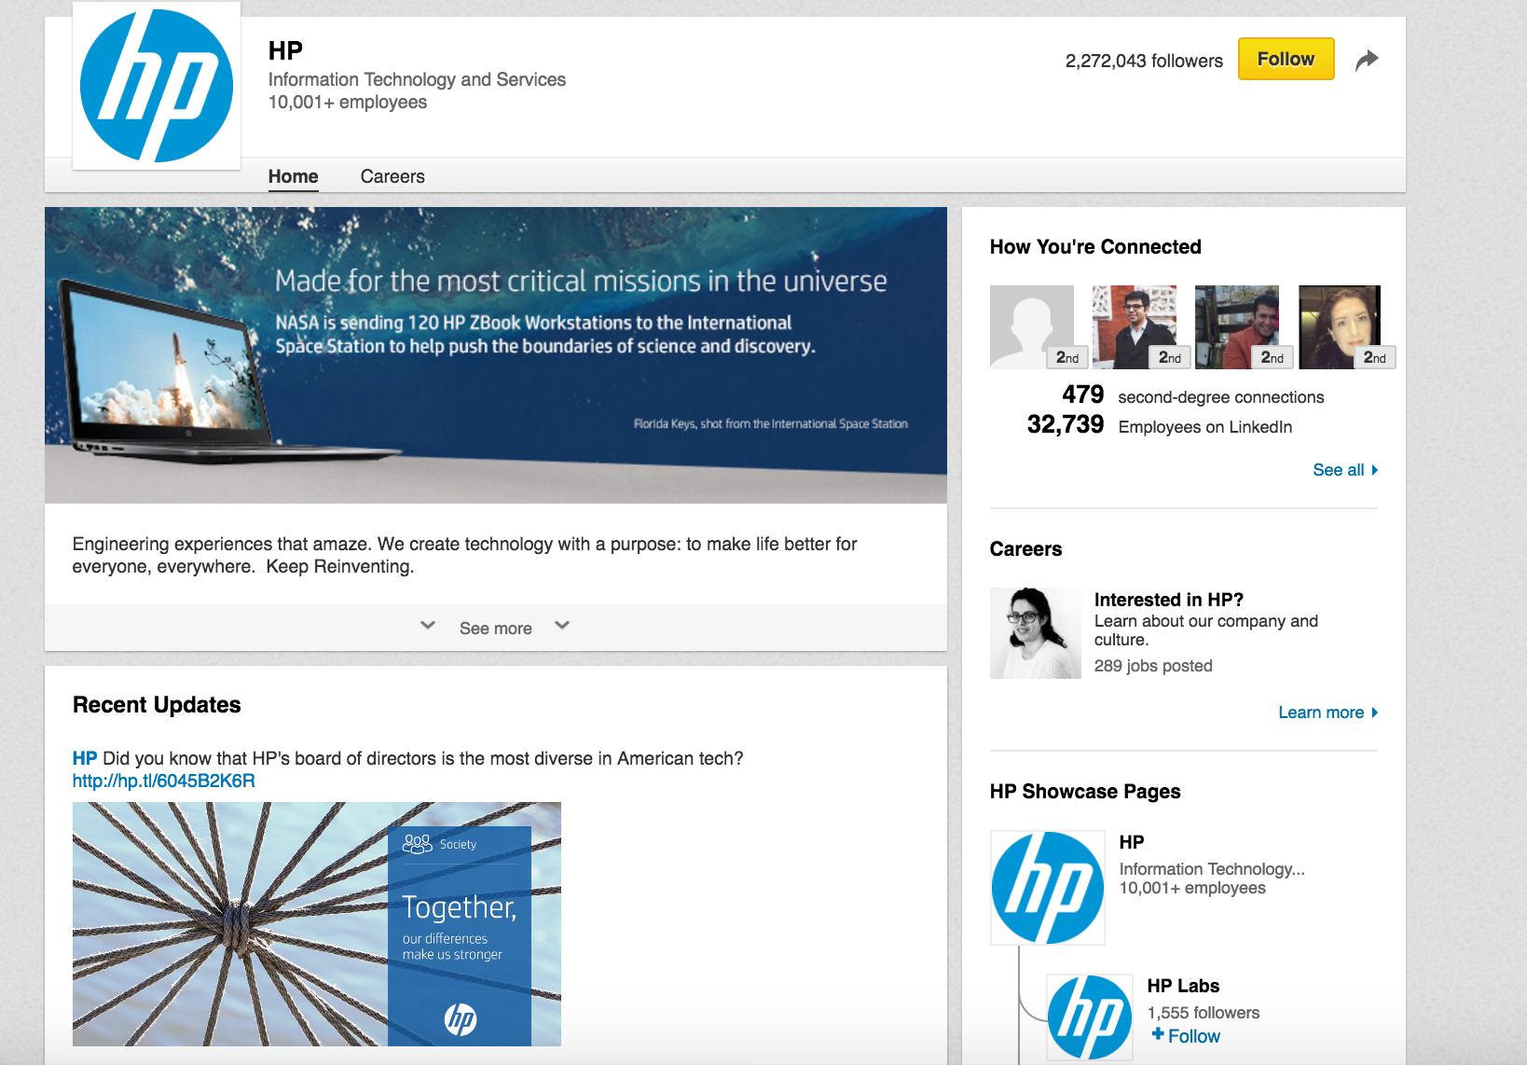Screen dimensions: 1527x1065
Task: Click the Careers section woman photo
Action: click(1035, 633)
